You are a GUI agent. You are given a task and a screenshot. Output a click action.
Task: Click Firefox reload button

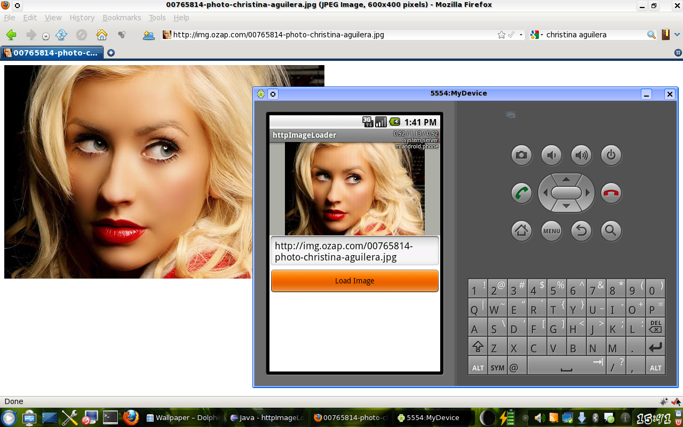pyautogui.click(x=61, y=35)
